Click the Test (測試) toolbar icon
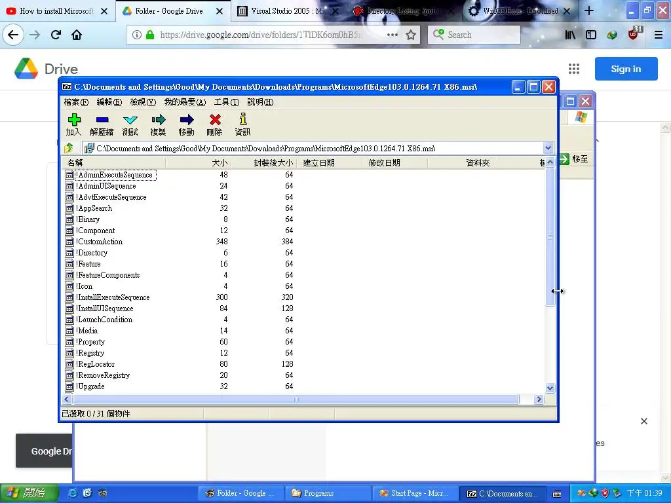This screenshot has height=503, width=671. click(130, 120)
